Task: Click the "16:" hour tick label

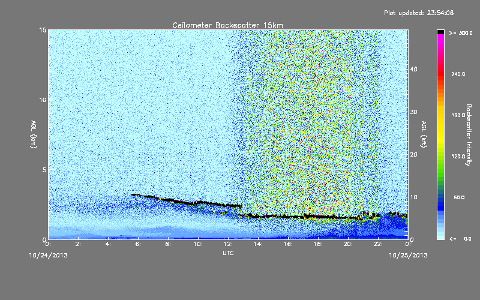Action: [289, 244]
